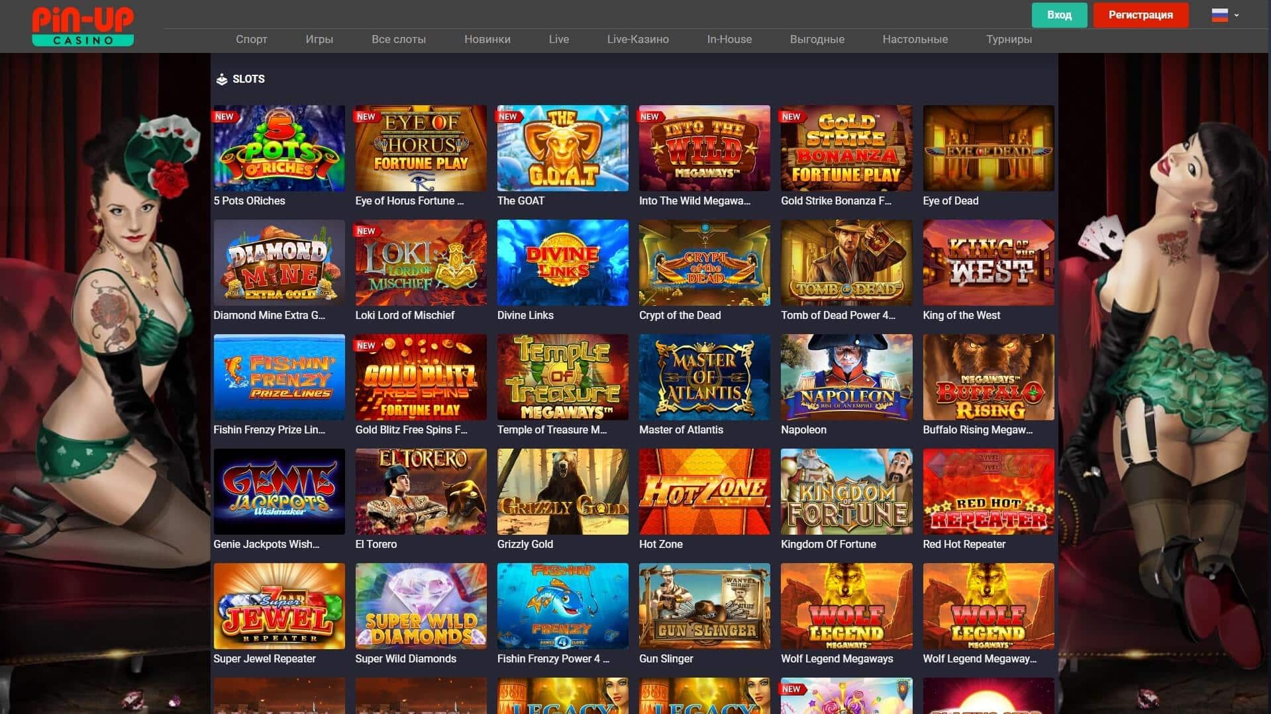Click the 'El Torero' title text
Viewport: 1271px width, 714px height.
[x=376, y=545]
